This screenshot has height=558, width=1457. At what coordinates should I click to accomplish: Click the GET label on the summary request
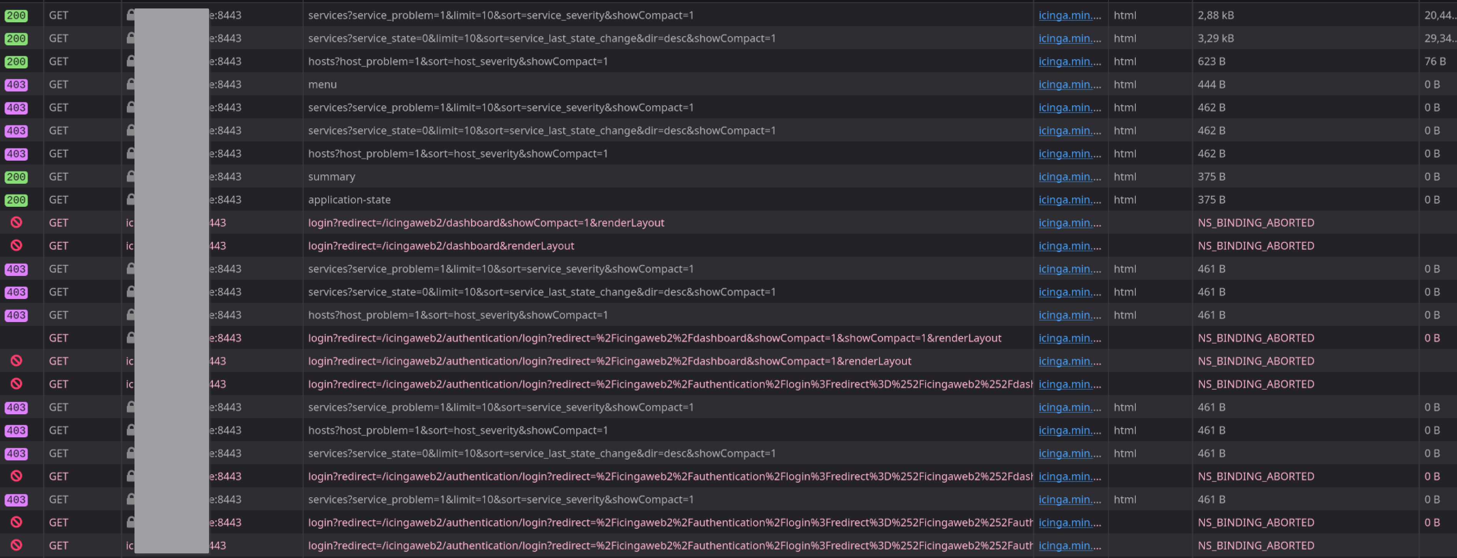pos(58,176)
